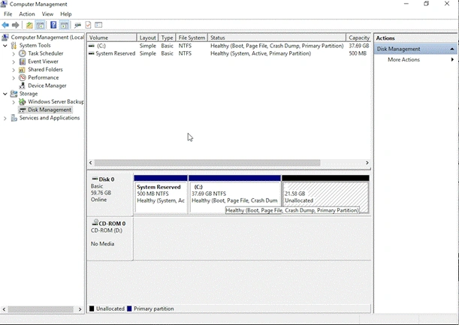459x325 pixels.
Task: Click the System Tools wrench icon
Action: pos(14,45)
